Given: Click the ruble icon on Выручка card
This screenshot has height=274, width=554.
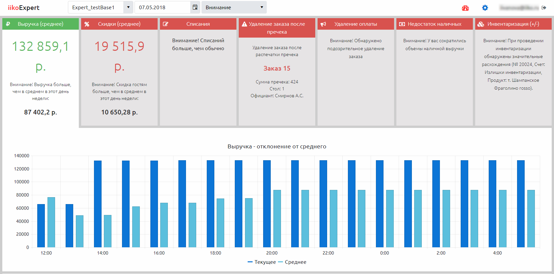Looking at the screenshot, I should pyautogui.click(x=8, y=24).
